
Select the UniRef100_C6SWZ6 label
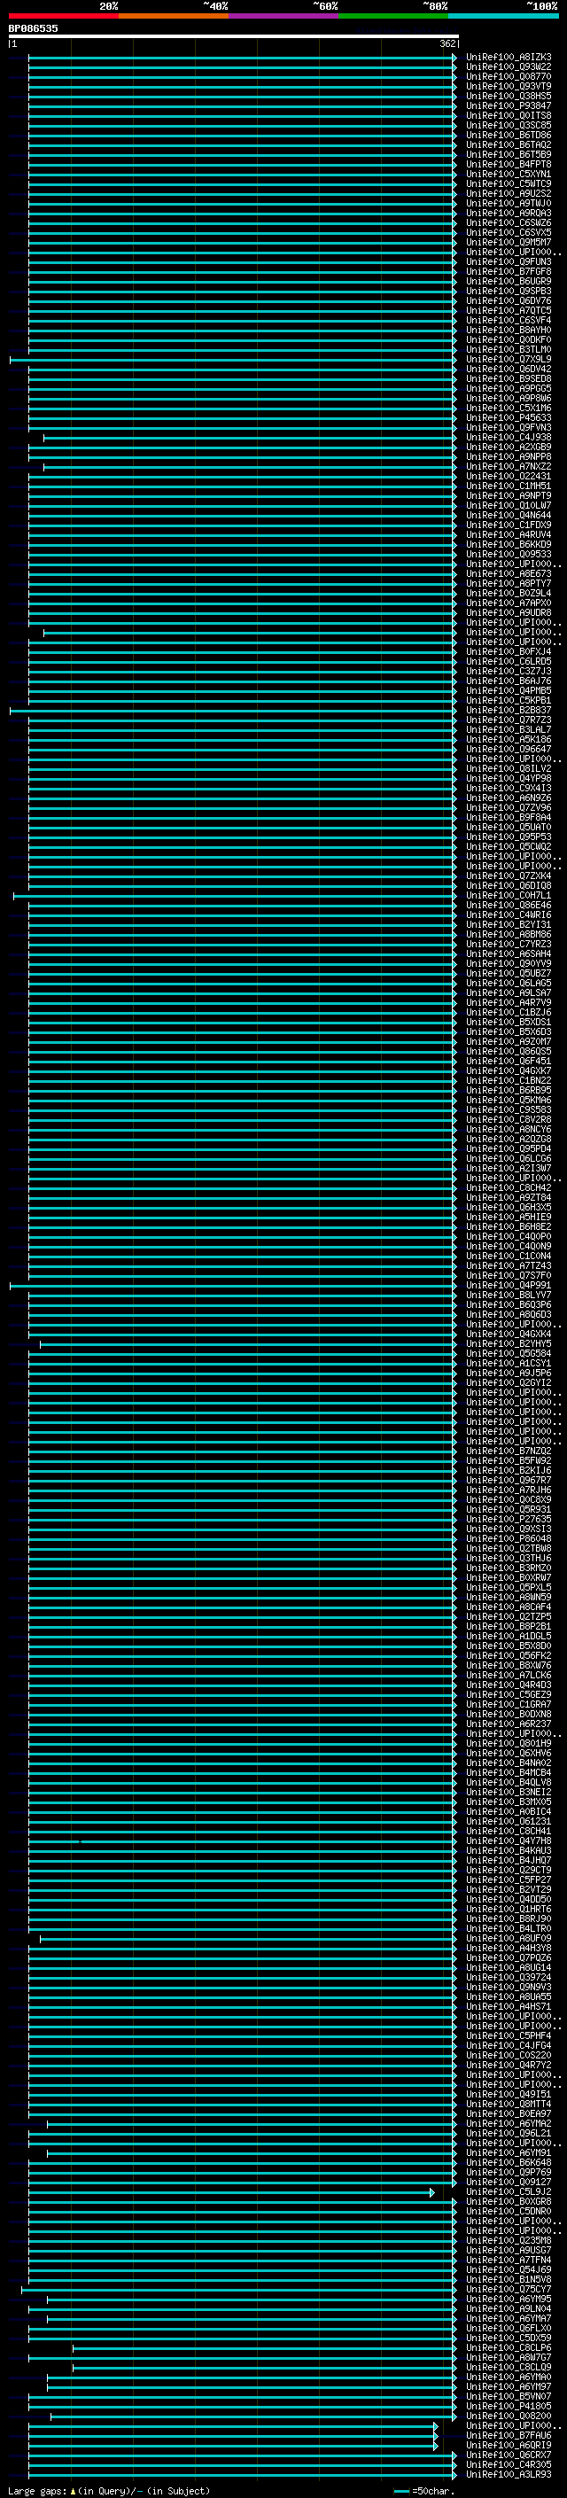[x=509, y=223]
